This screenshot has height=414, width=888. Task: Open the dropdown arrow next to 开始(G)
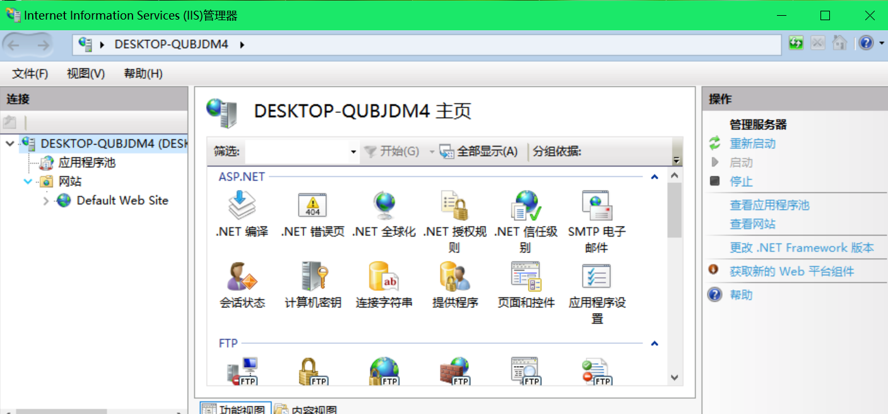432,151
